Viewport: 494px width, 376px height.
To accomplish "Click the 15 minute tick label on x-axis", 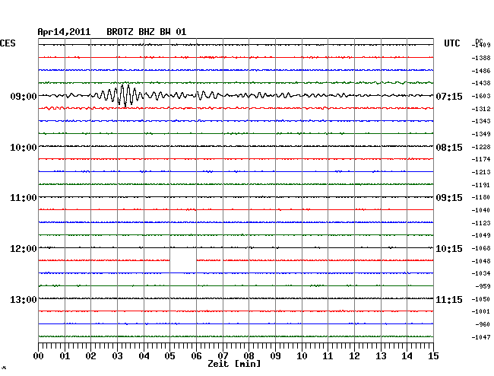I will pos(432,356).
